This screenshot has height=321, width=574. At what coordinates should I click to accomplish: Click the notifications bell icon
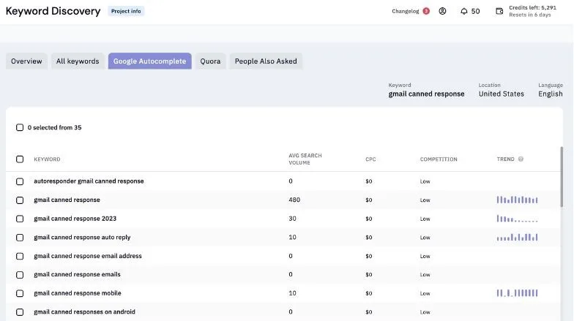click(464, 12)
